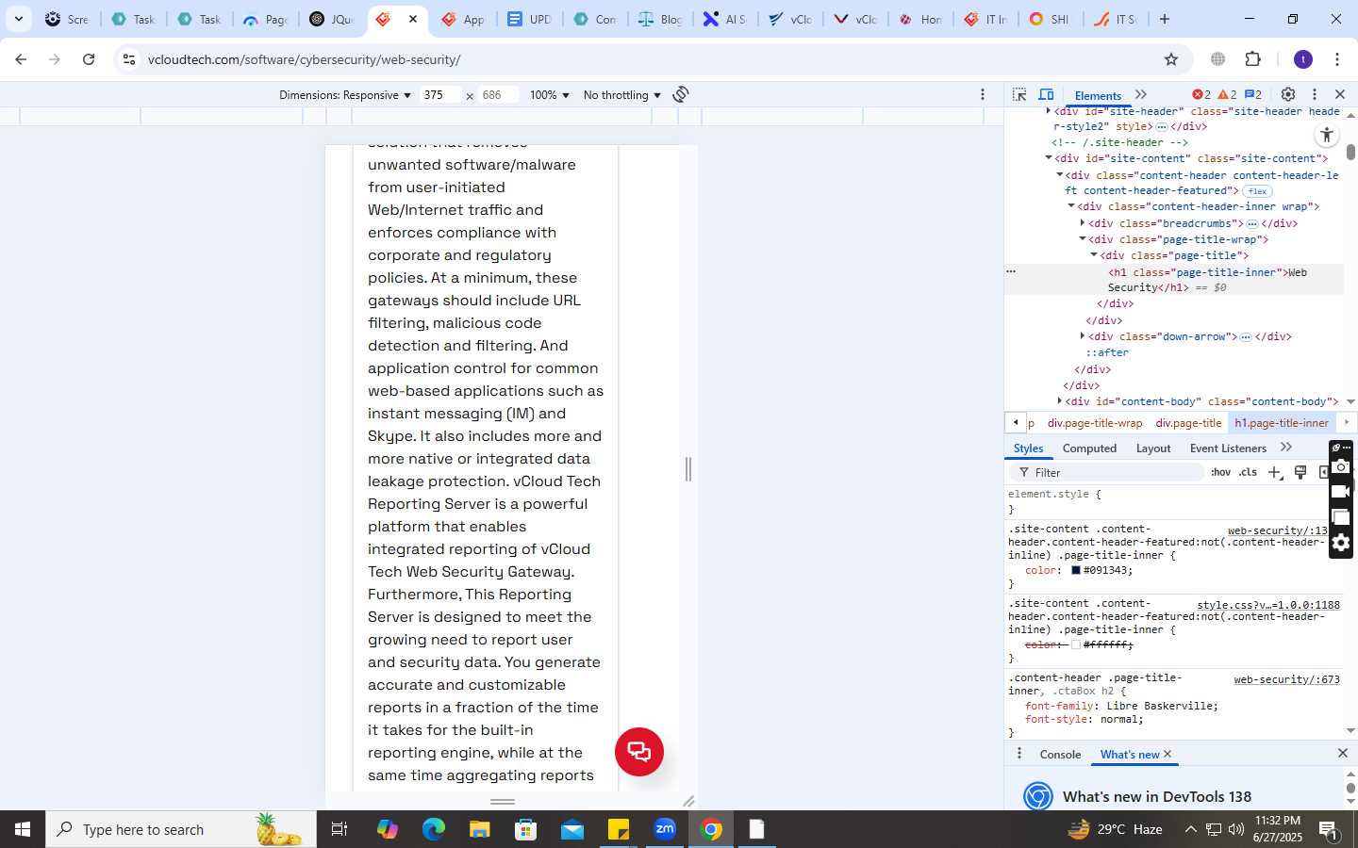The image size is (1358, 848).
Task: Open the web-security/:673 source link
Action: 1286,679
